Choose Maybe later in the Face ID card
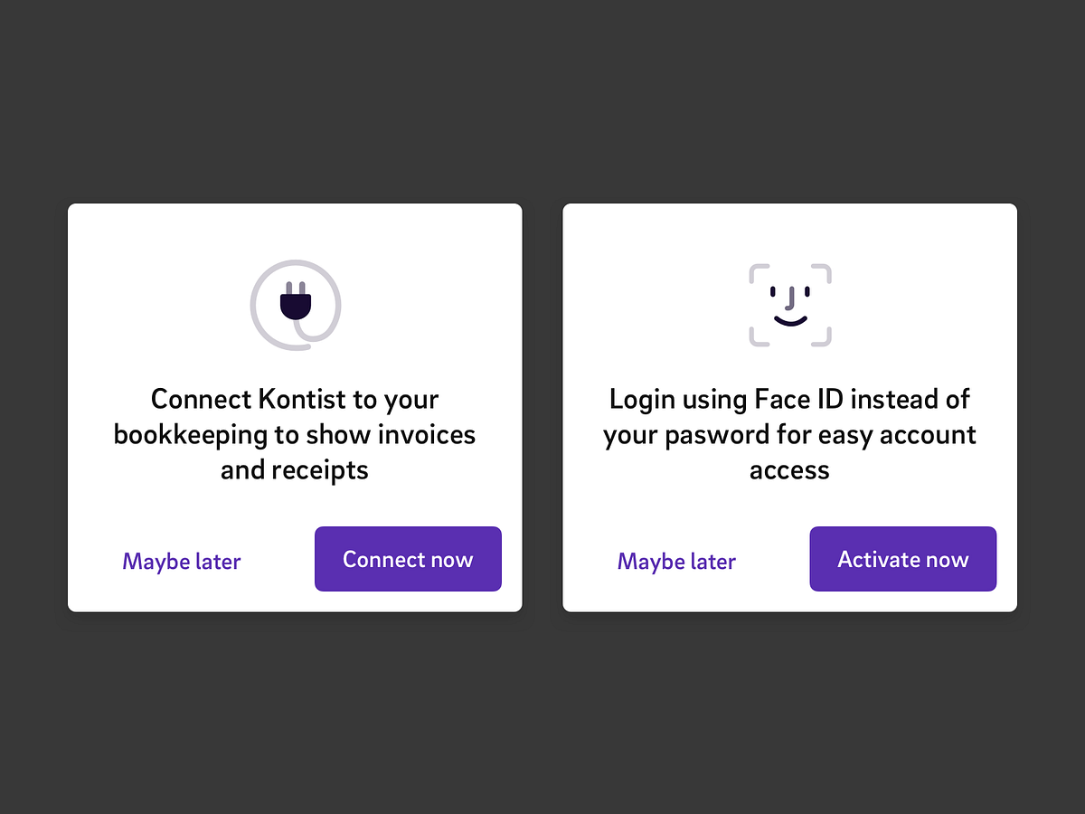This screenshot has height=814, width=1085. coord(676,562)
